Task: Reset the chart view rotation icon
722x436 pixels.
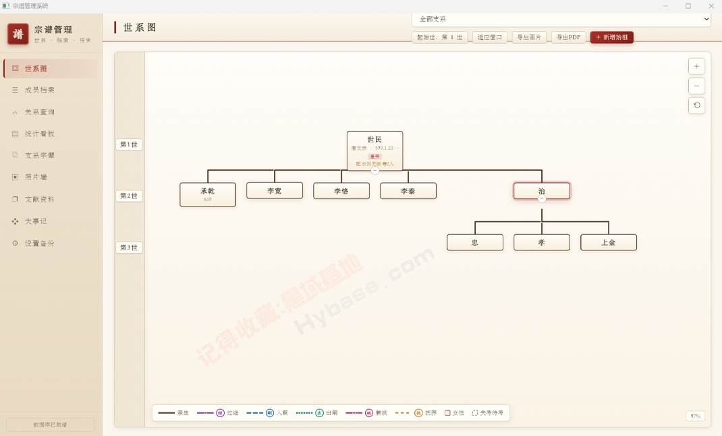Action: click(696, 105)
